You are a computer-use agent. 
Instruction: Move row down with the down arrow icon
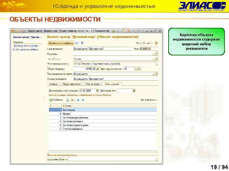tap(83, 100)
